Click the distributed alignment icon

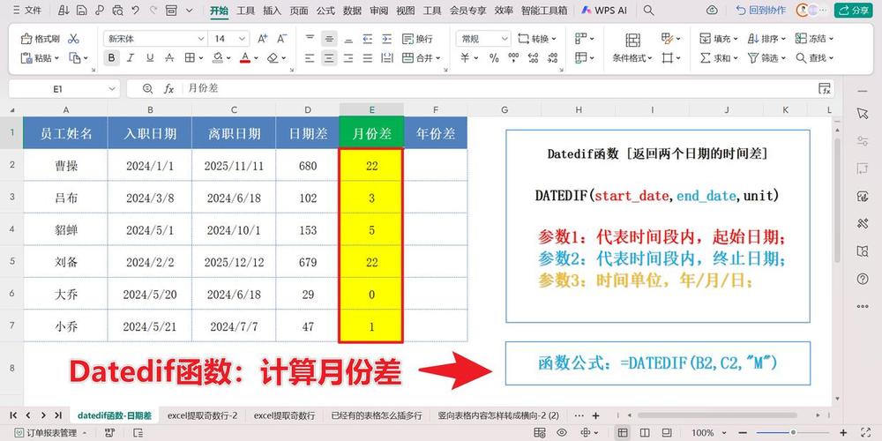(386, 57)
